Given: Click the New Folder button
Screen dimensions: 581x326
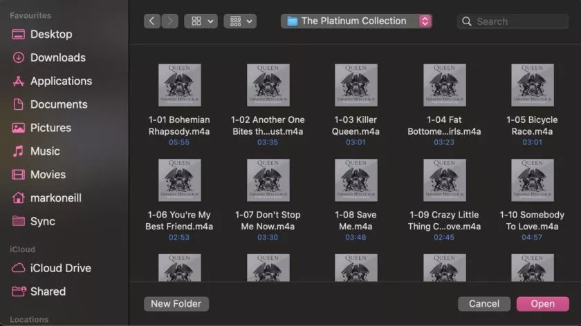Looking at the screenshot, I should click(x=176, y=304).
